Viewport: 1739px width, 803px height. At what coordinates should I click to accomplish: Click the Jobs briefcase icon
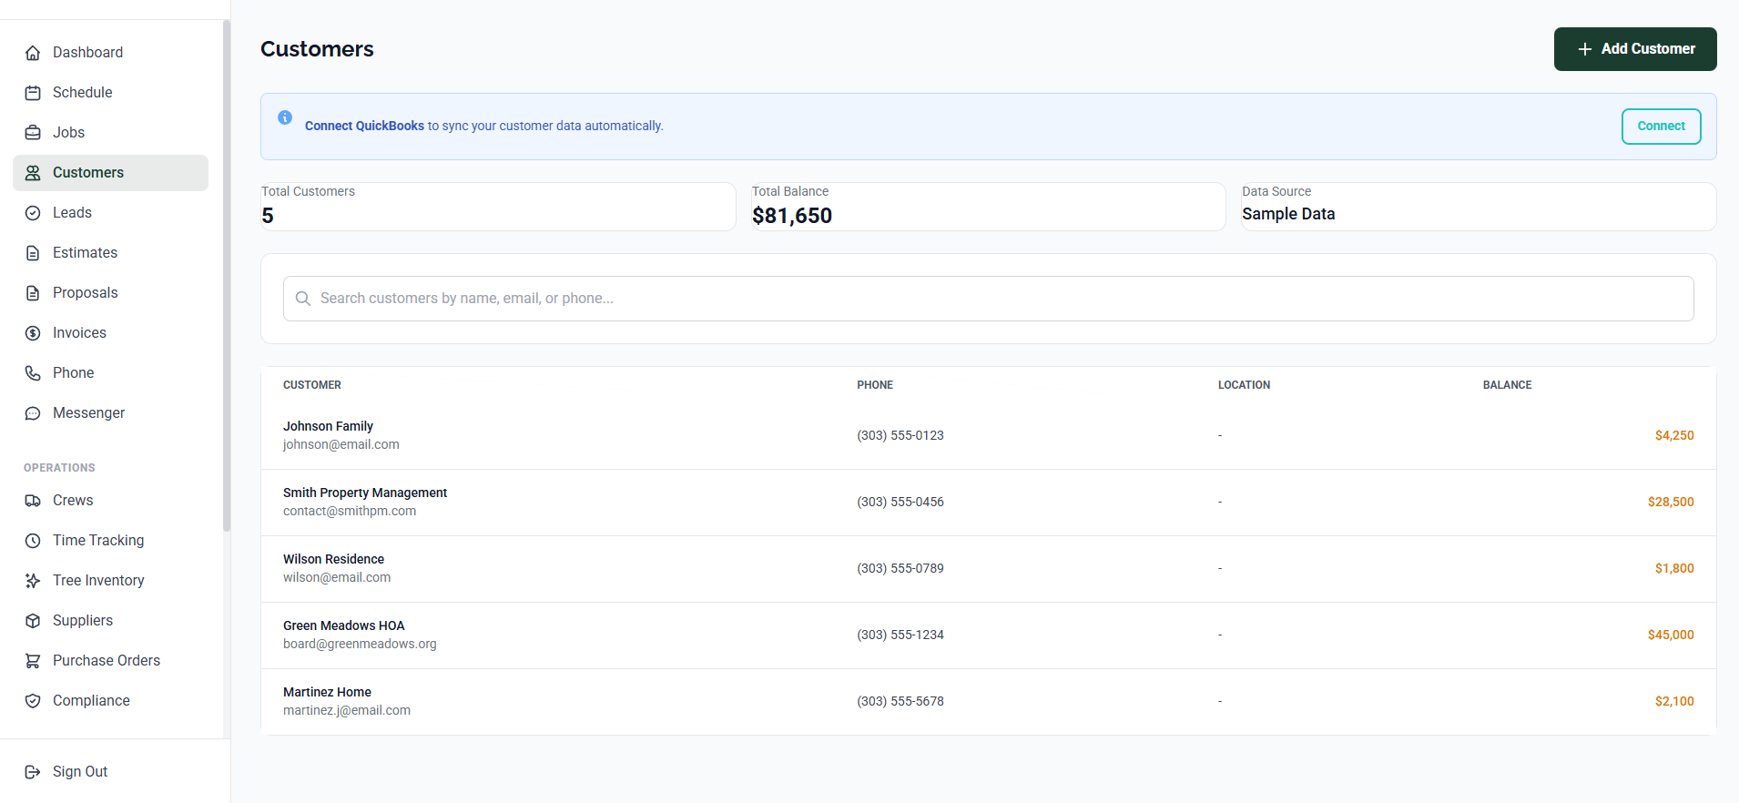pos(33,133)
